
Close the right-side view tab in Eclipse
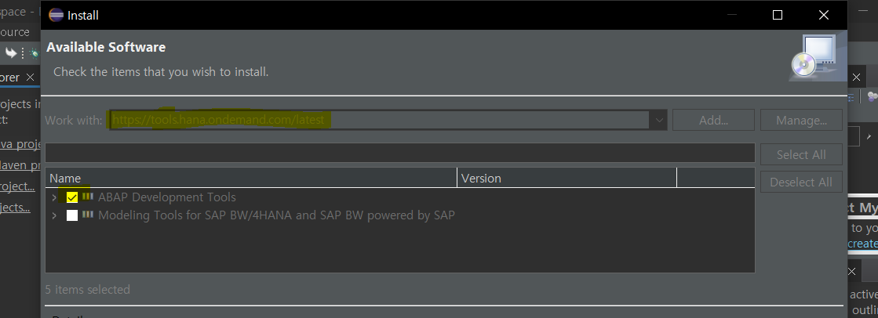(855, 77)
